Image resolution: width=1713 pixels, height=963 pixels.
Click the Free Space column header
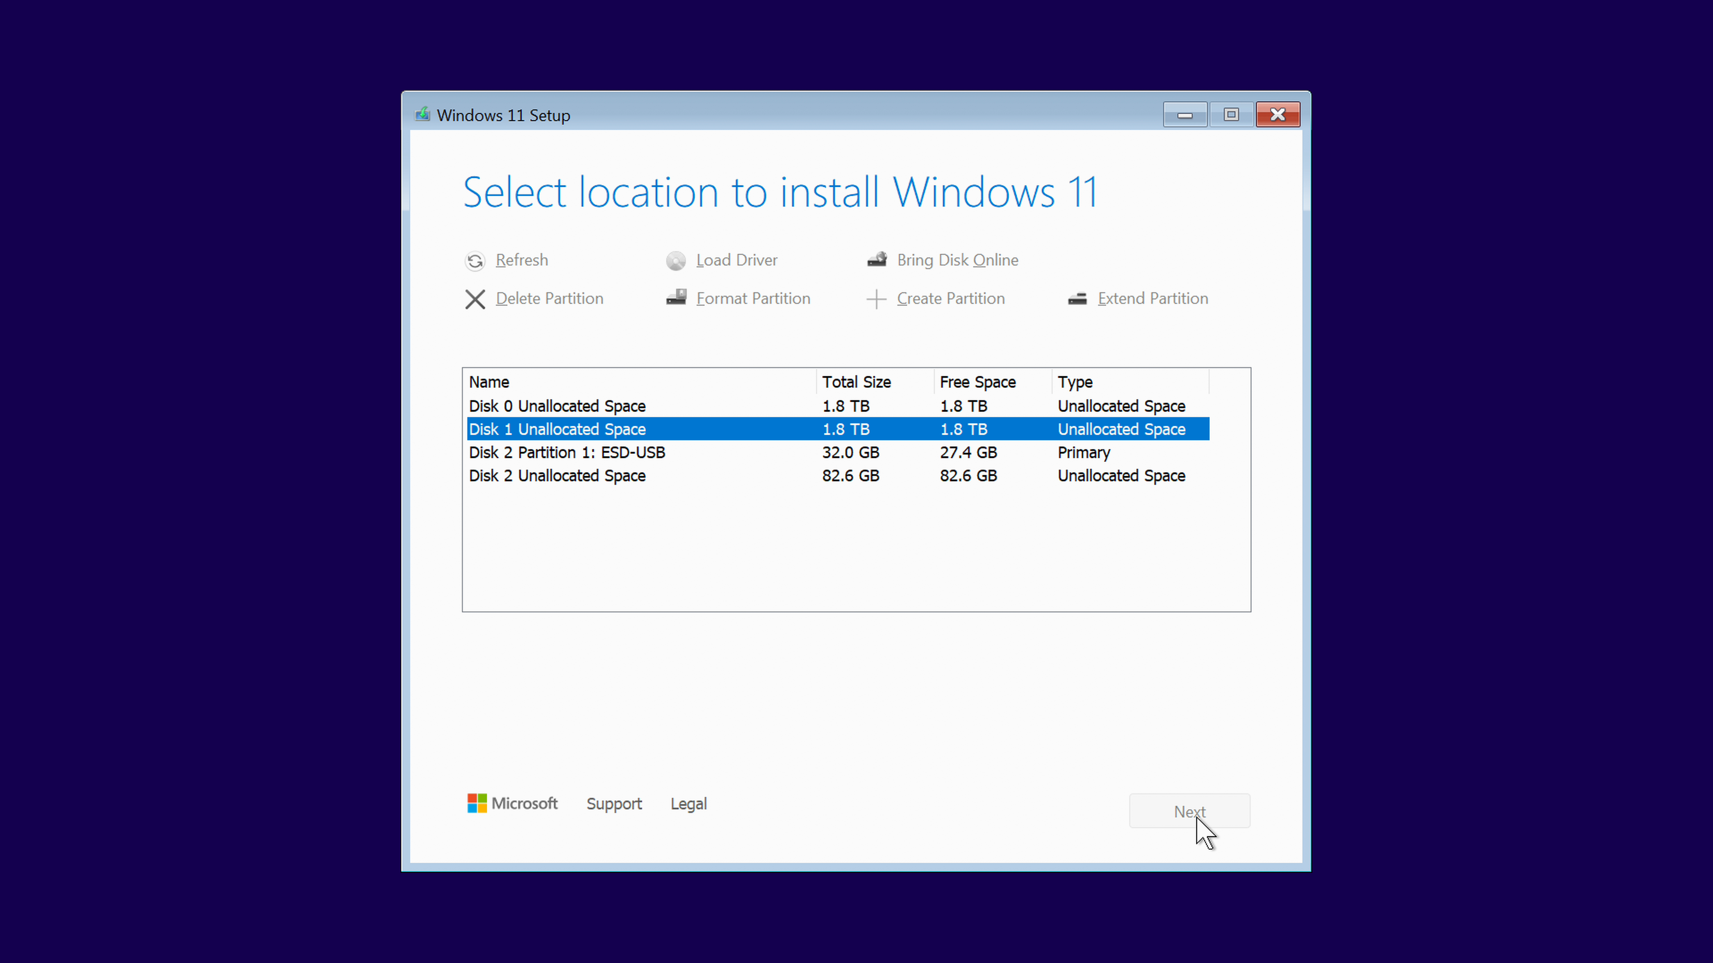(x=993, y=382)
